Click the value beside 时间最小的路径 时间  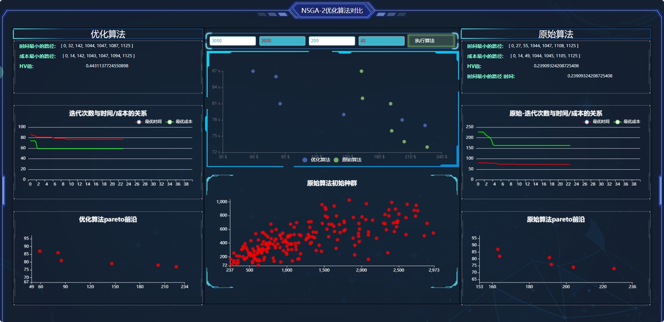click(590, 76)
